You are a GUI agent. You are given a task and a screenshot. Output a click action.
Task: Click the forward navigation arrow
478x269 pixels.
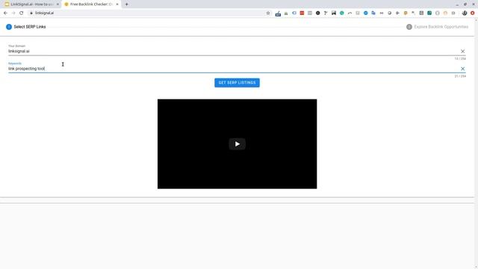[13, 13]
